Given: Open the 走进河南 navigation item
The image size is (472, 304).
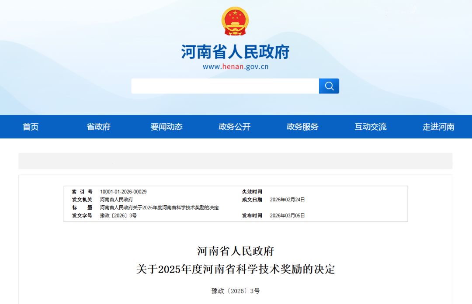Looking at the screenshot, I should [438, 127].
